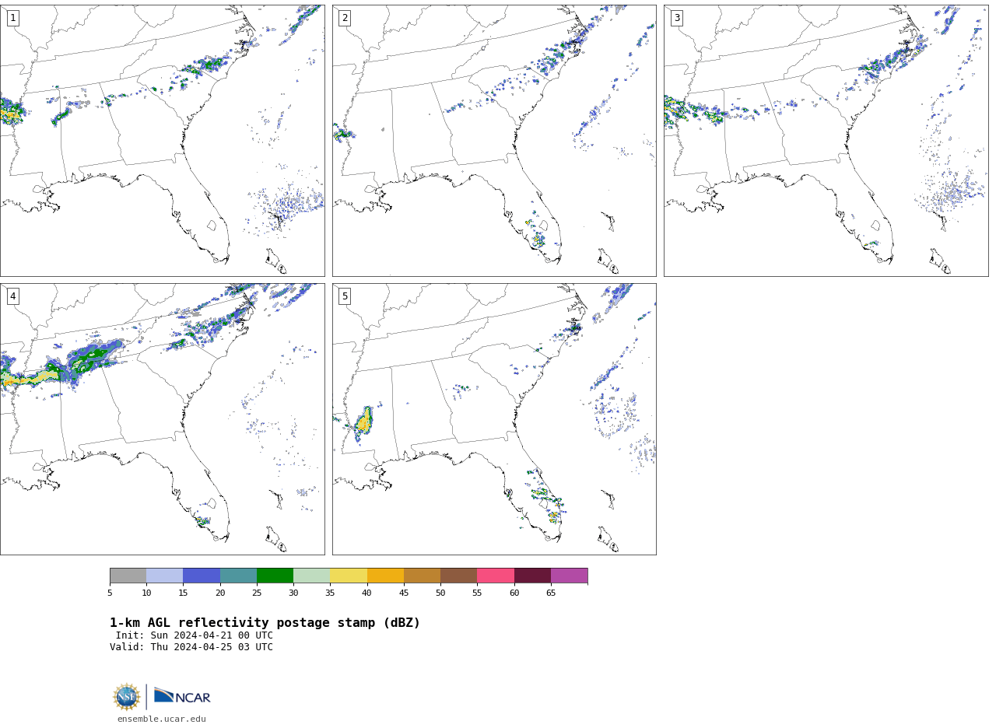The image size is (996, 728).
Task: Click the blue 15-20 dBZ swatch
Action: (202, 576)
